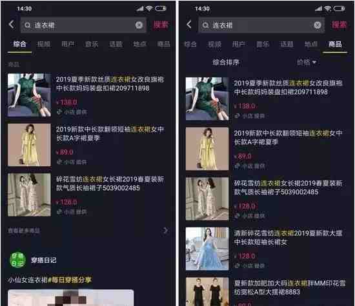Clear the search text on the left screen
The height and width of the screenshot is (306, 355).
139,25
